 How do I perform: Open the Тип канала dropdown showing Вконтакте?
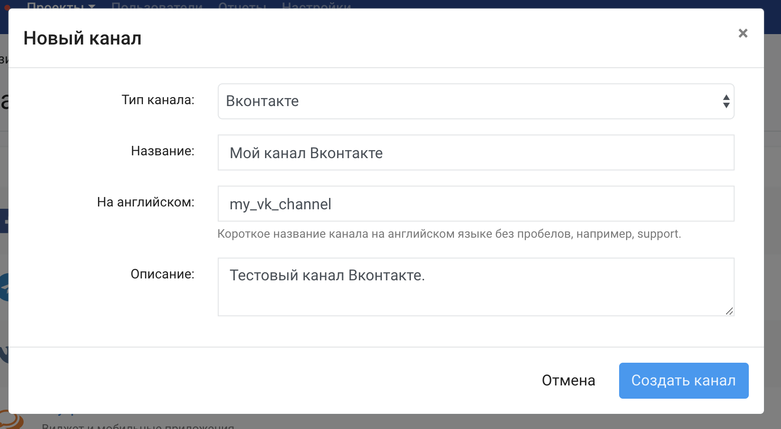tap(476, 101)
